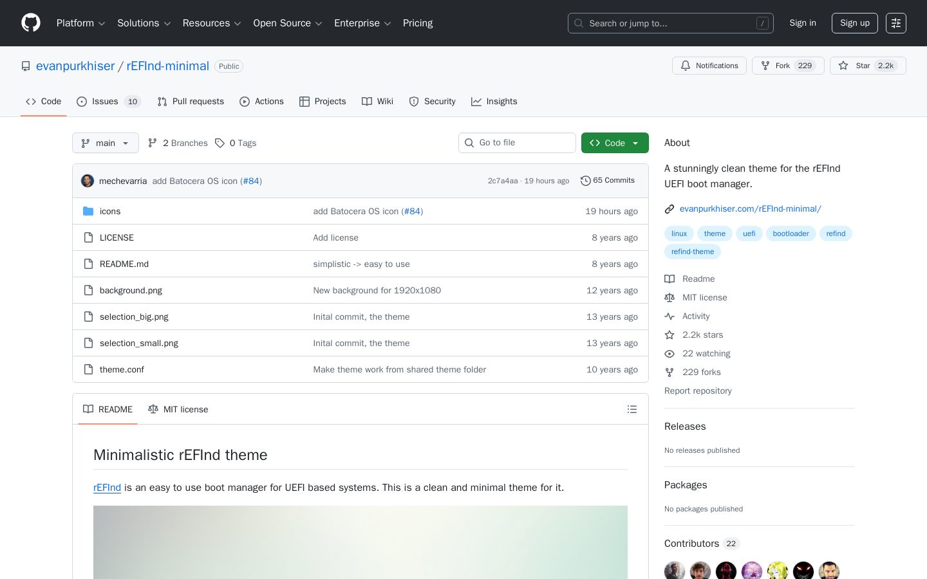This screenshot has width=927, height=579.
Task: Open the README.md file
Action: [x=124, y=264]
